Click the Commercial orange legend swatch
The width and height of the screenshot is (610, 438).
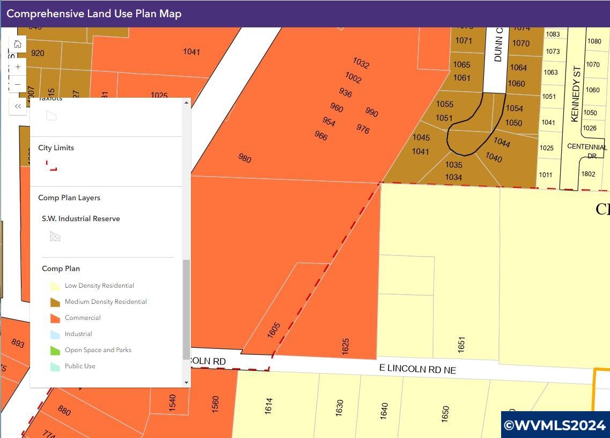click(55, 318)
